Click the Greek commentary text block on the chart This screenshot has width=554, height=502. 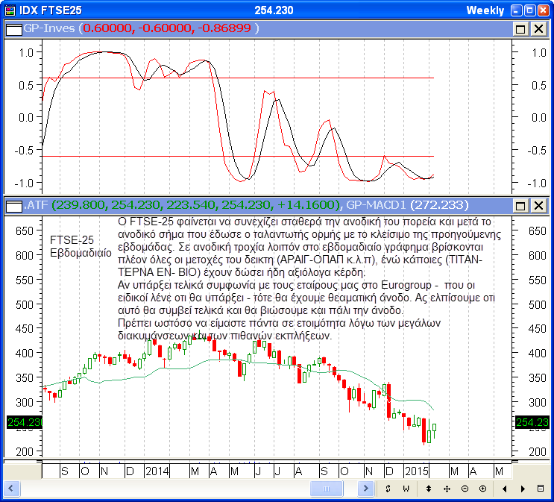tap(309, 278)
